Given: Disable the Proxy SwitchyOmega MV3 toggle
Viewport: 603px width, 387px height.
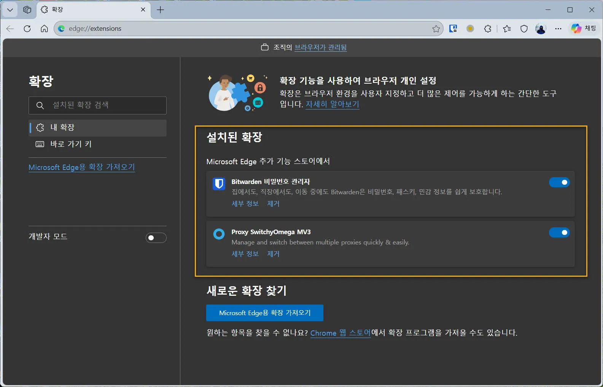Looking at the screenshot, I should (559, 232).
